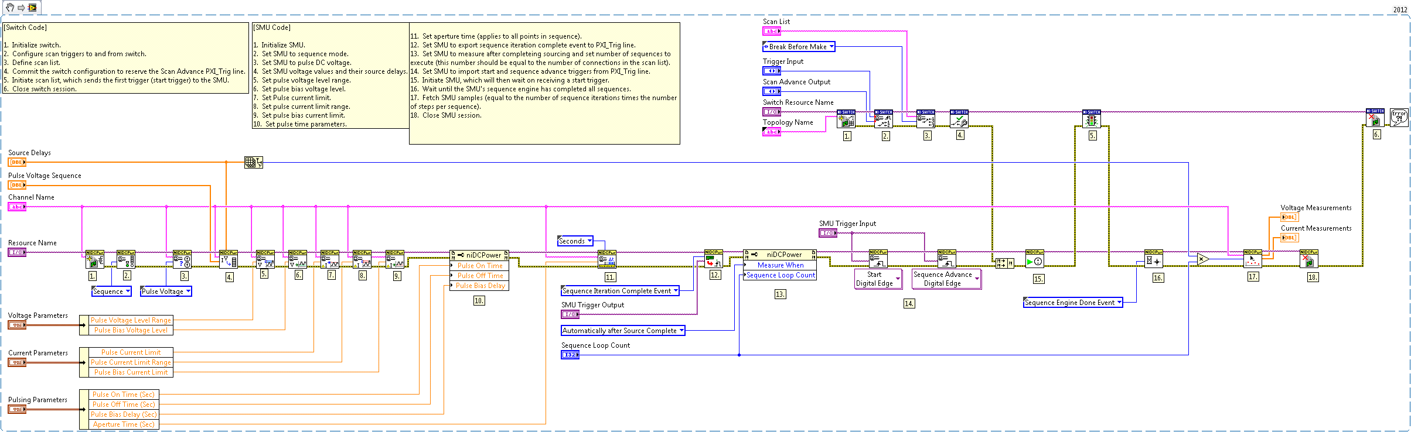Select SMU set sequence VI at step 4

click(x=229, y=259)
